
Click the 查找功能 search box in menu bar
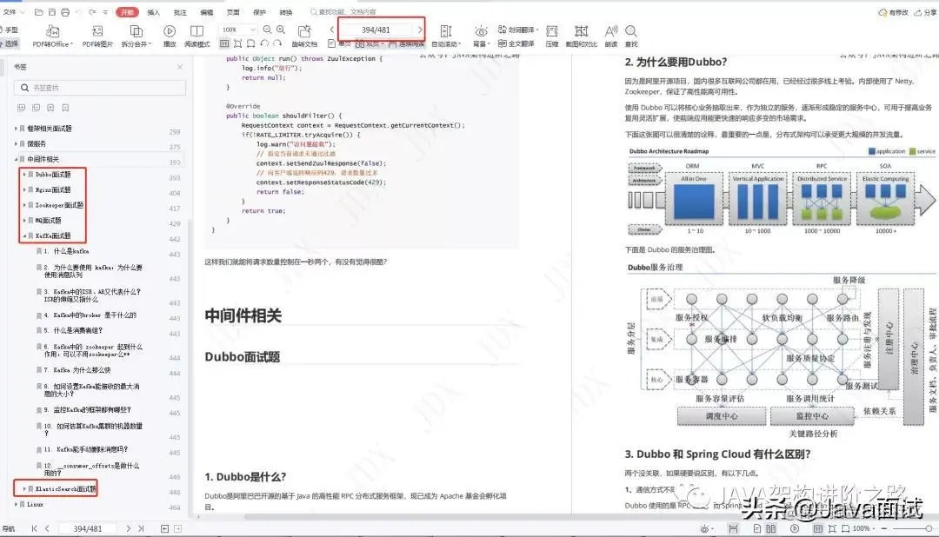tap(343, 12)
